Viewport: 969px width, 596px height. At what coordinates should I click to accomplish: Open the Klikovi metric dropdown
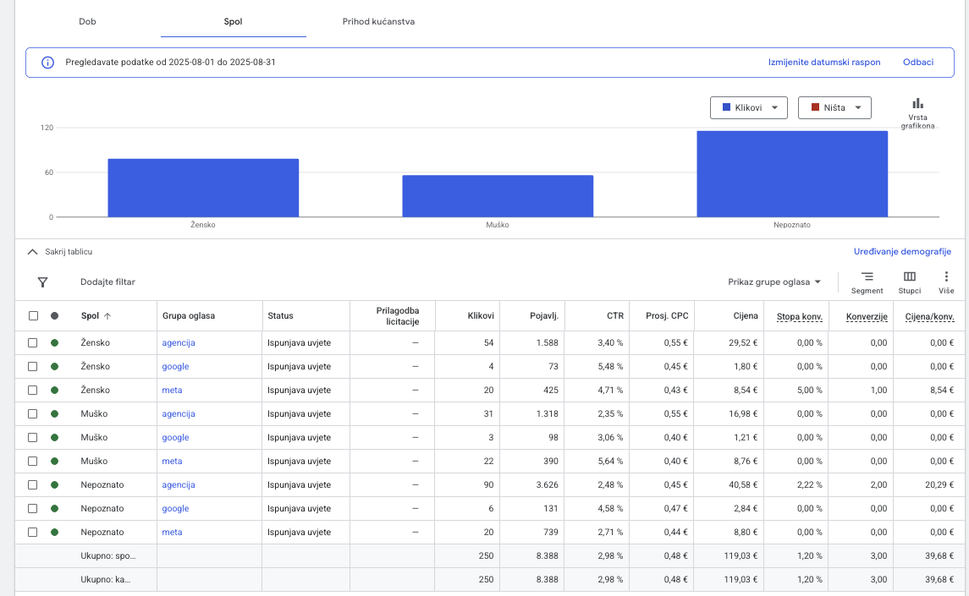749,108
